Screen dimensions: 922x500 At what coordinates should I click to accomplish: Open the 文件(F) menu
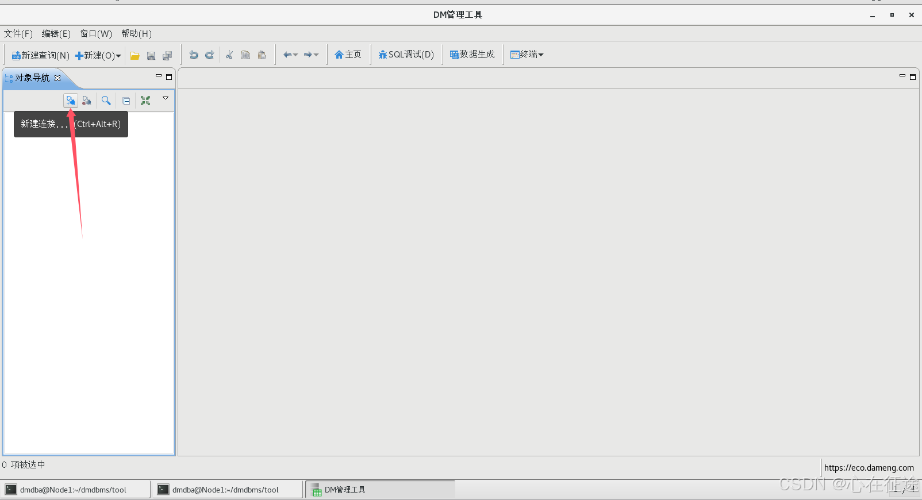[18, 34]
